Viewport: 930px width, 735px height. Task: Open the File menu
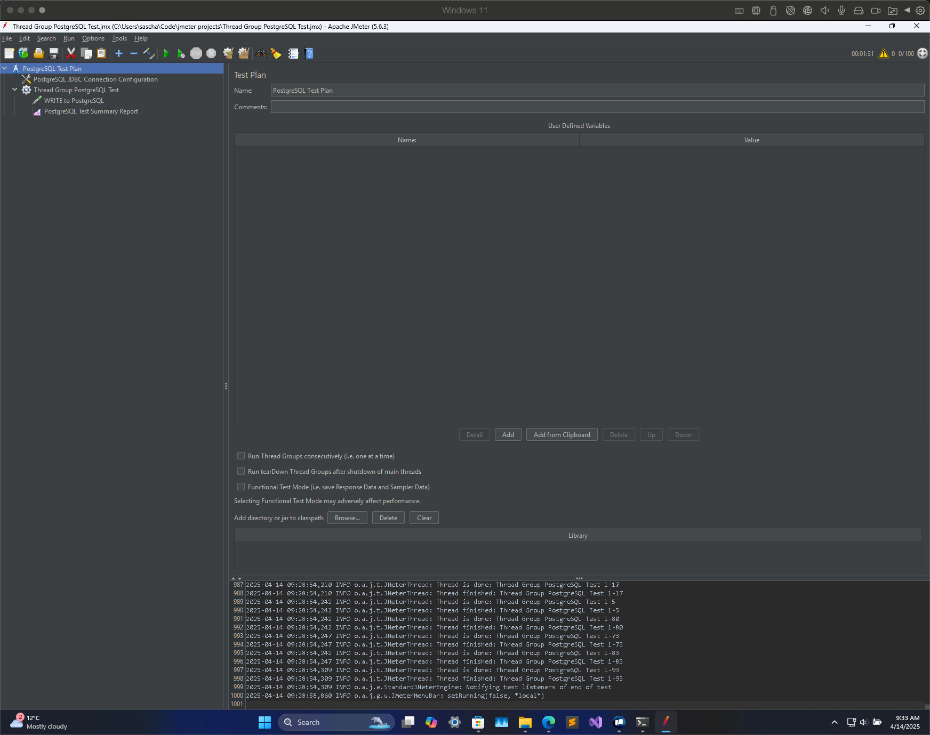pos(7,38)
